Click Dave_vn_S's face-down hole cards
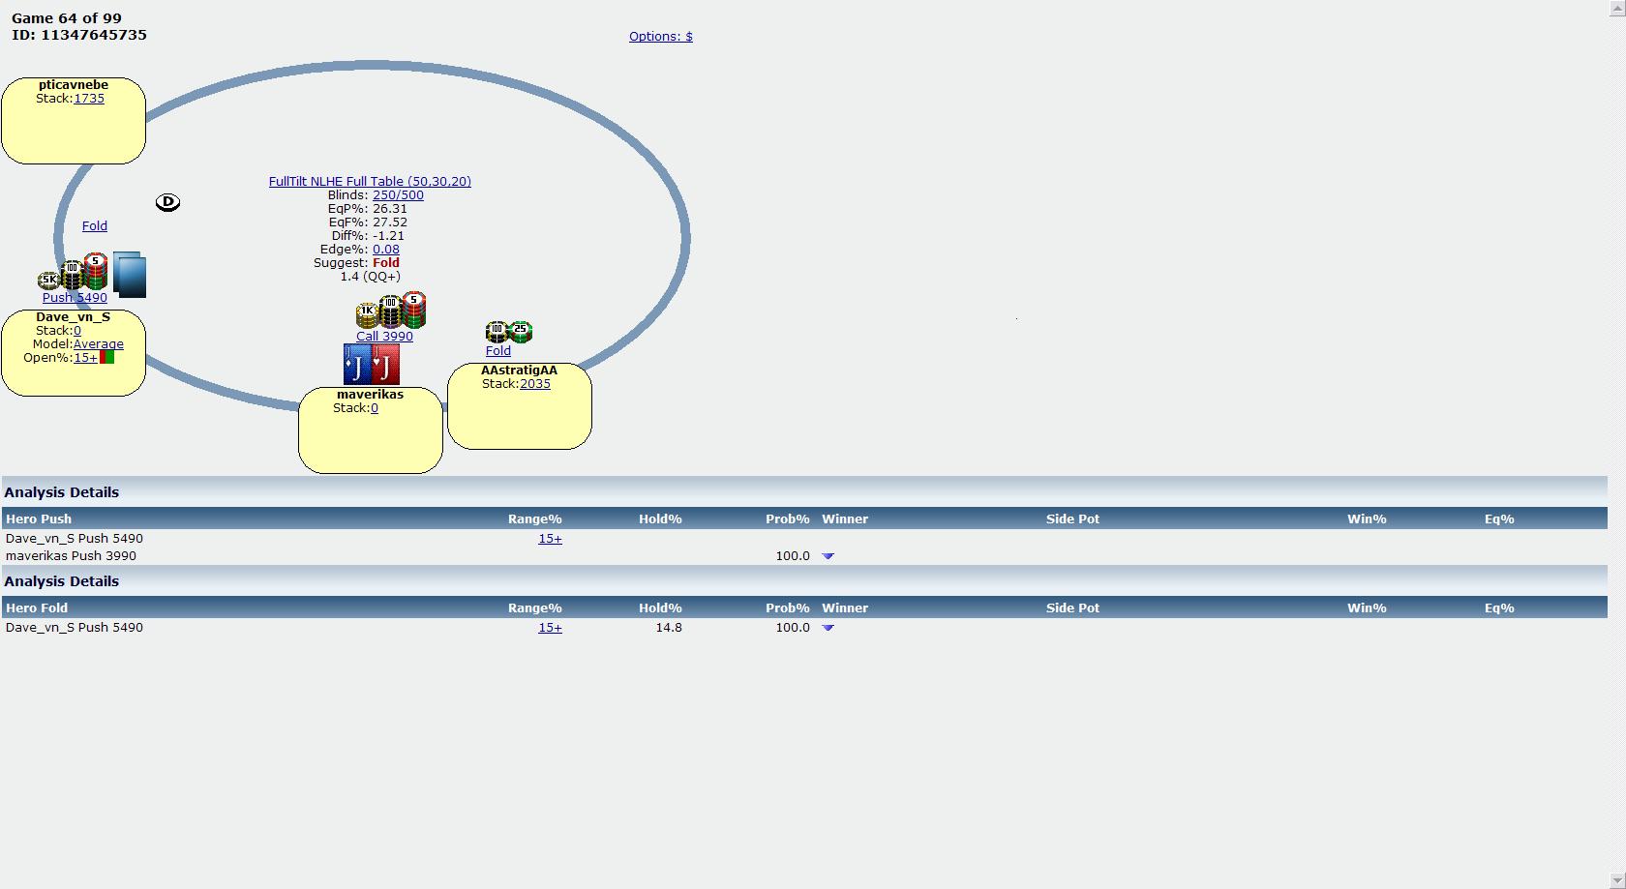The image size is (1626, 889). tap(130, 274)
